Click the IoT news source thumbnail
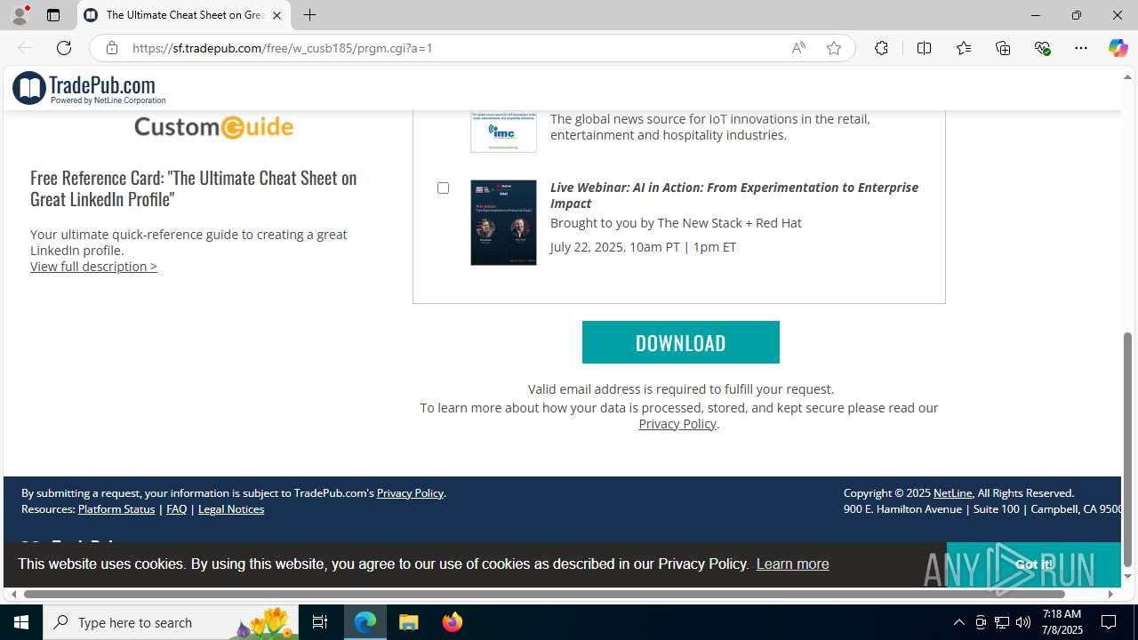This screenshot has width=1138, height=640. pyautogui.click(x=503, y=132)
